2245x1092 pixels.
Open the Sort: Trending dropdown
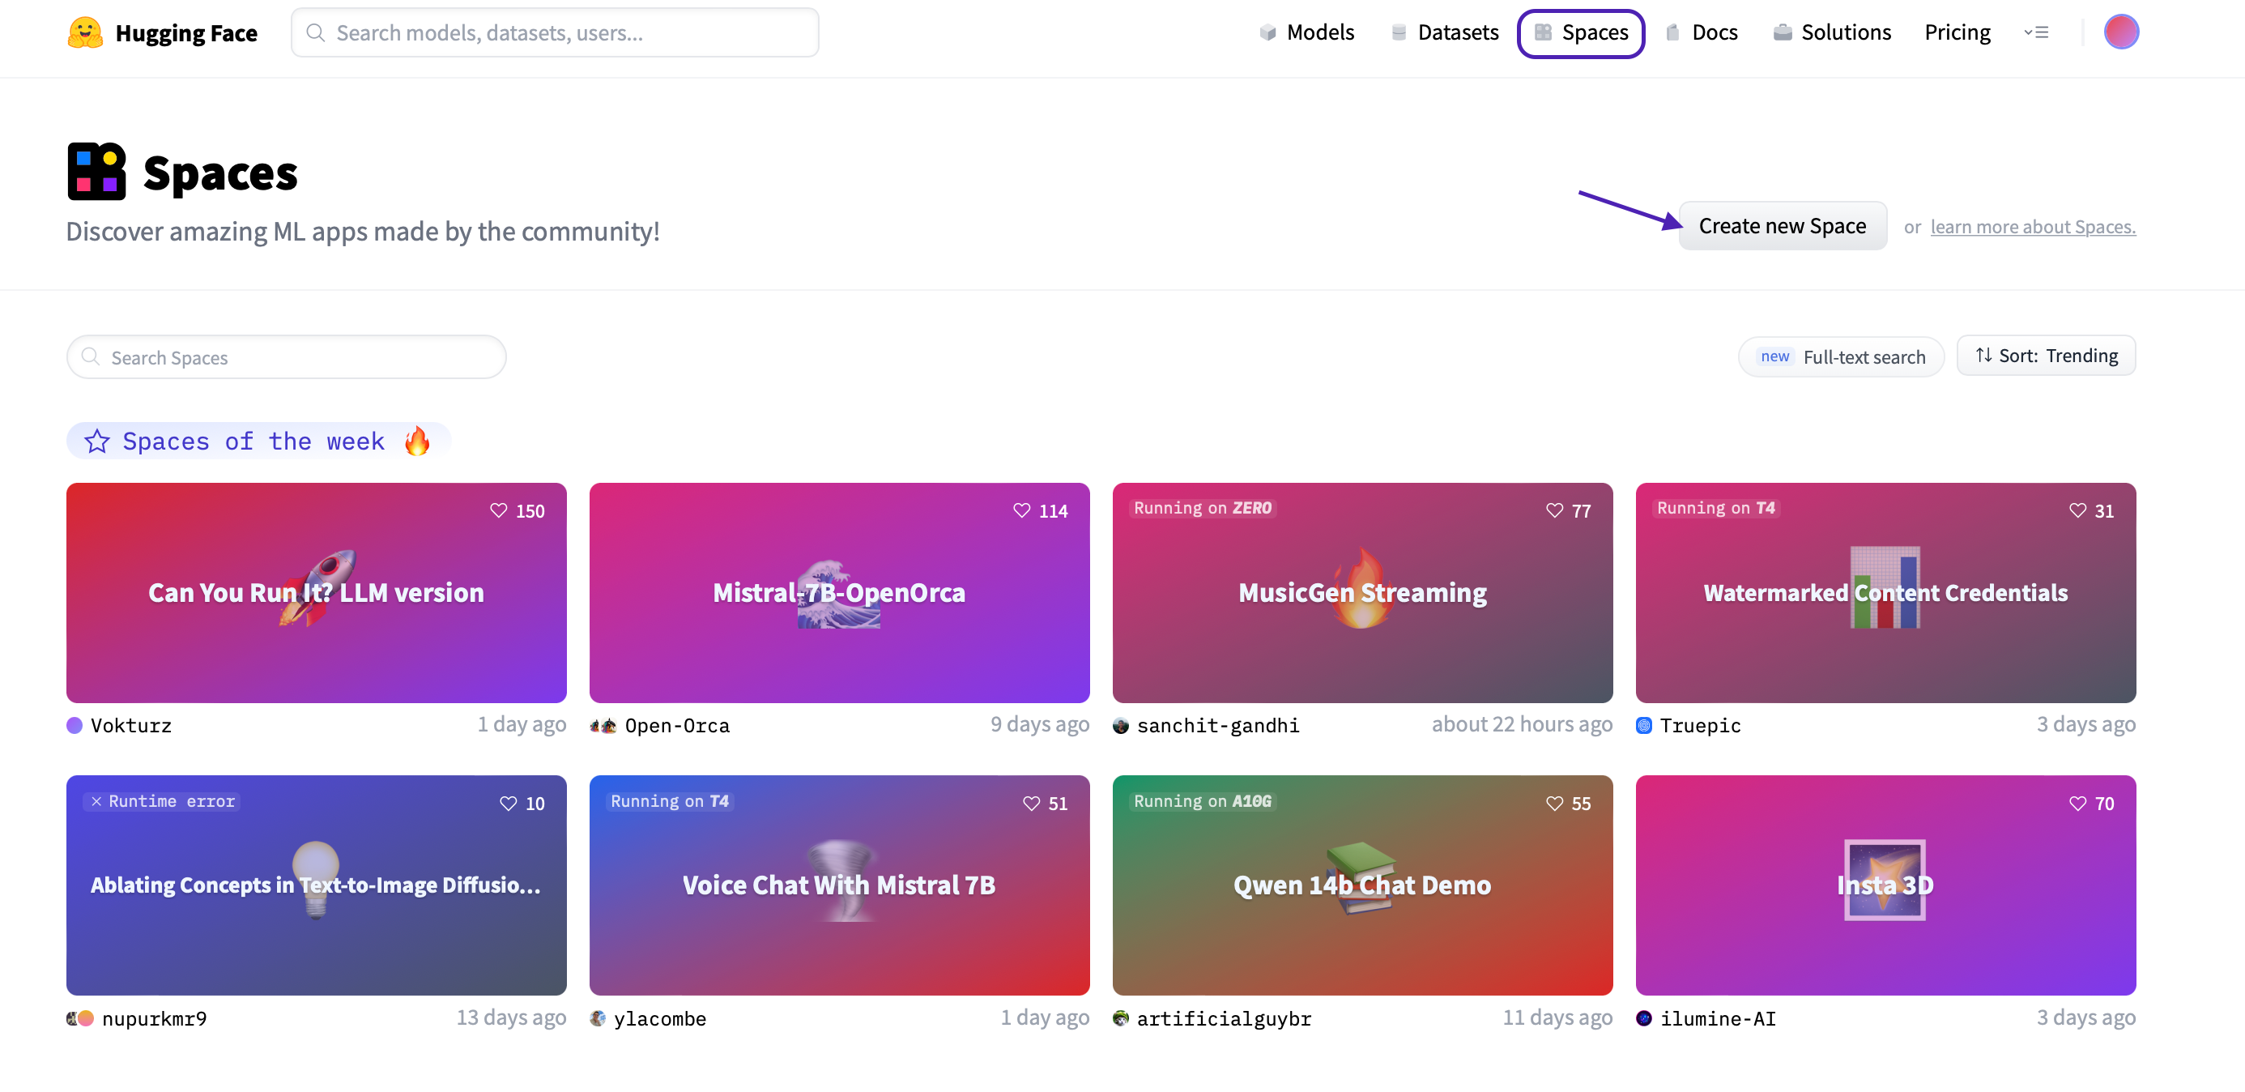point(2046,356)
